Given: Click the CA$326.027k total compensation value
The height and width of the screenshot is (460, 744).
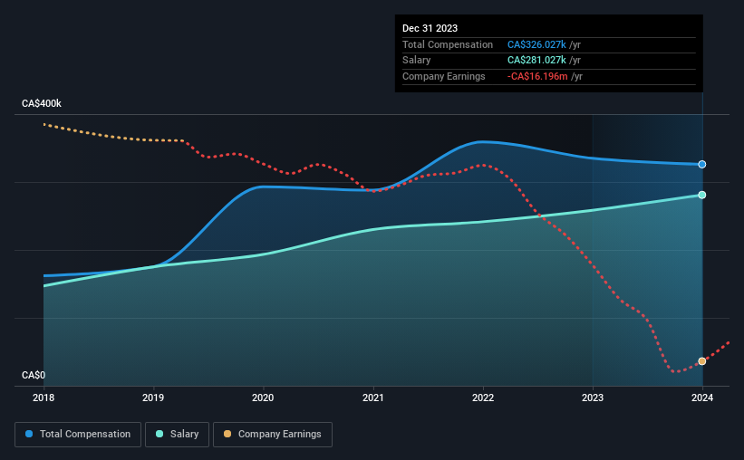Looking at the screenshot, I should click(x=536, y=44).
